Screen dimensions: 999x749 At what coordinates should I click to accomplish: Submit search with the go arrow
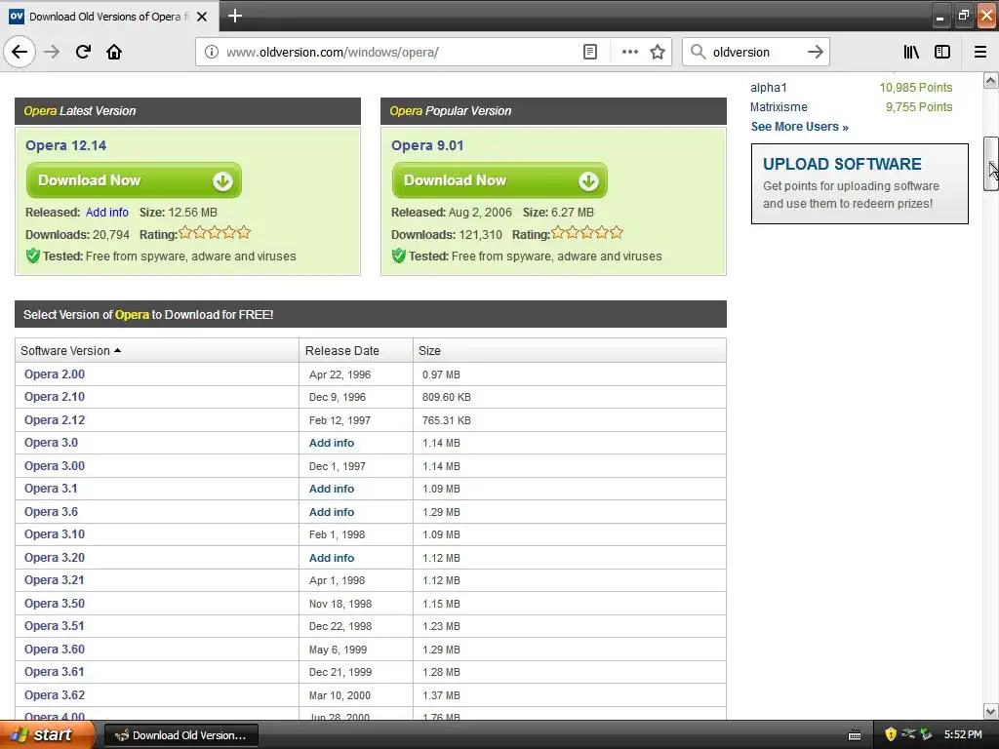pyautogui.click(x=816, y=52)
